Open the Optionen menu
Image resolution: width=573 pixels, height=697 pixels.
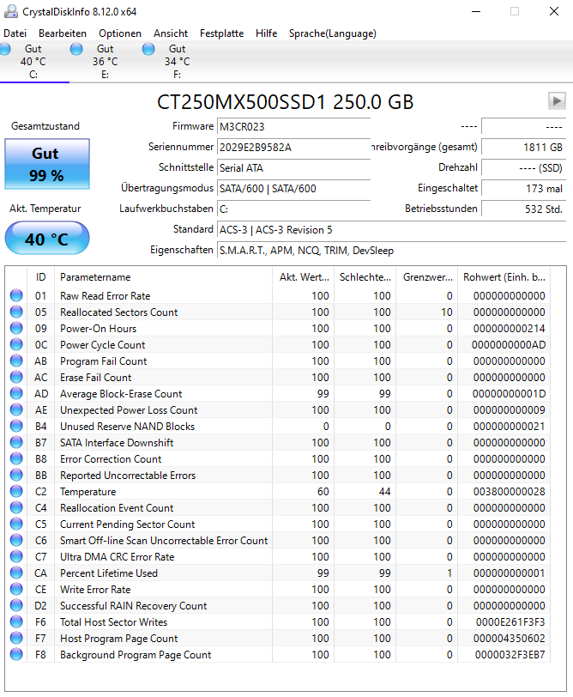click(x=120, y=33)
